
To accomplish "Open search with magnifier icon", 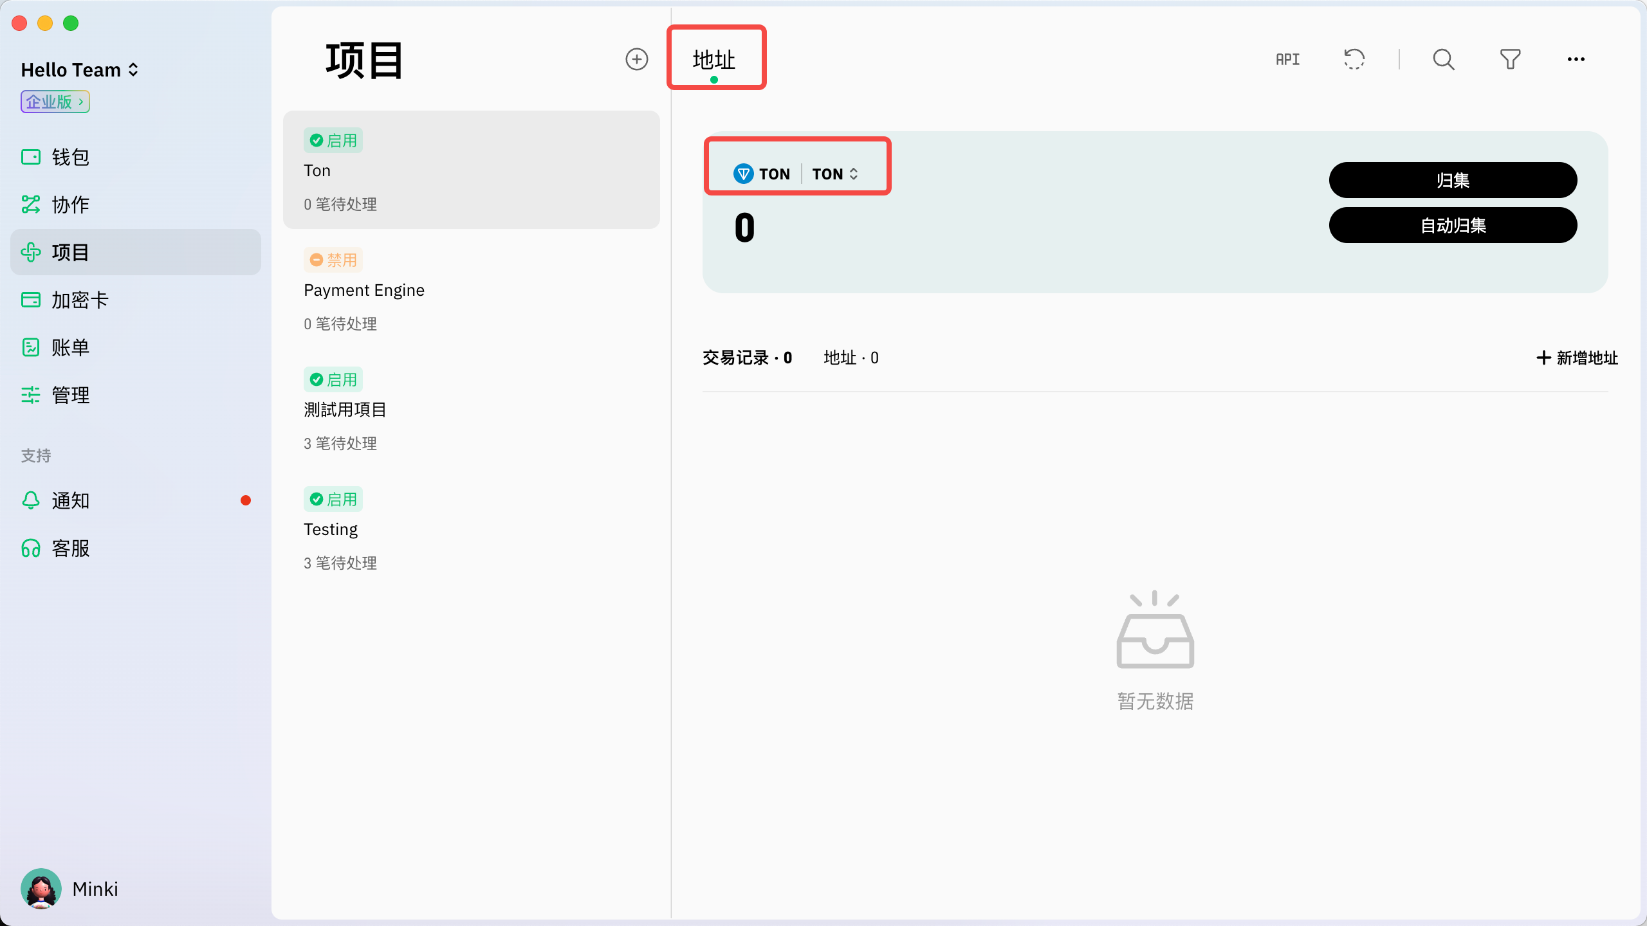I will [x=1443, y=59].
